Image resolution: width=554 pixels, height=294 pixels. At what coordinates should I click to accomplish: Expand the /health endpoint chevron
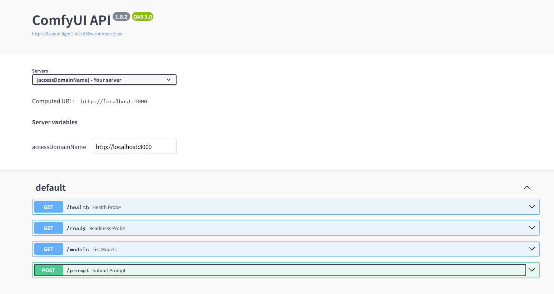coord(531,207)
